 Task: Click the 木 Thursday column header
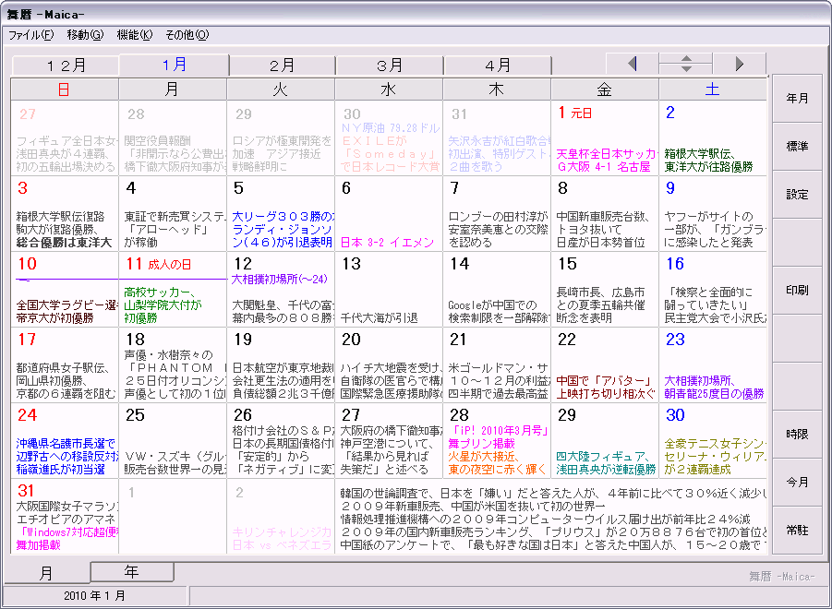pos(497,90)
